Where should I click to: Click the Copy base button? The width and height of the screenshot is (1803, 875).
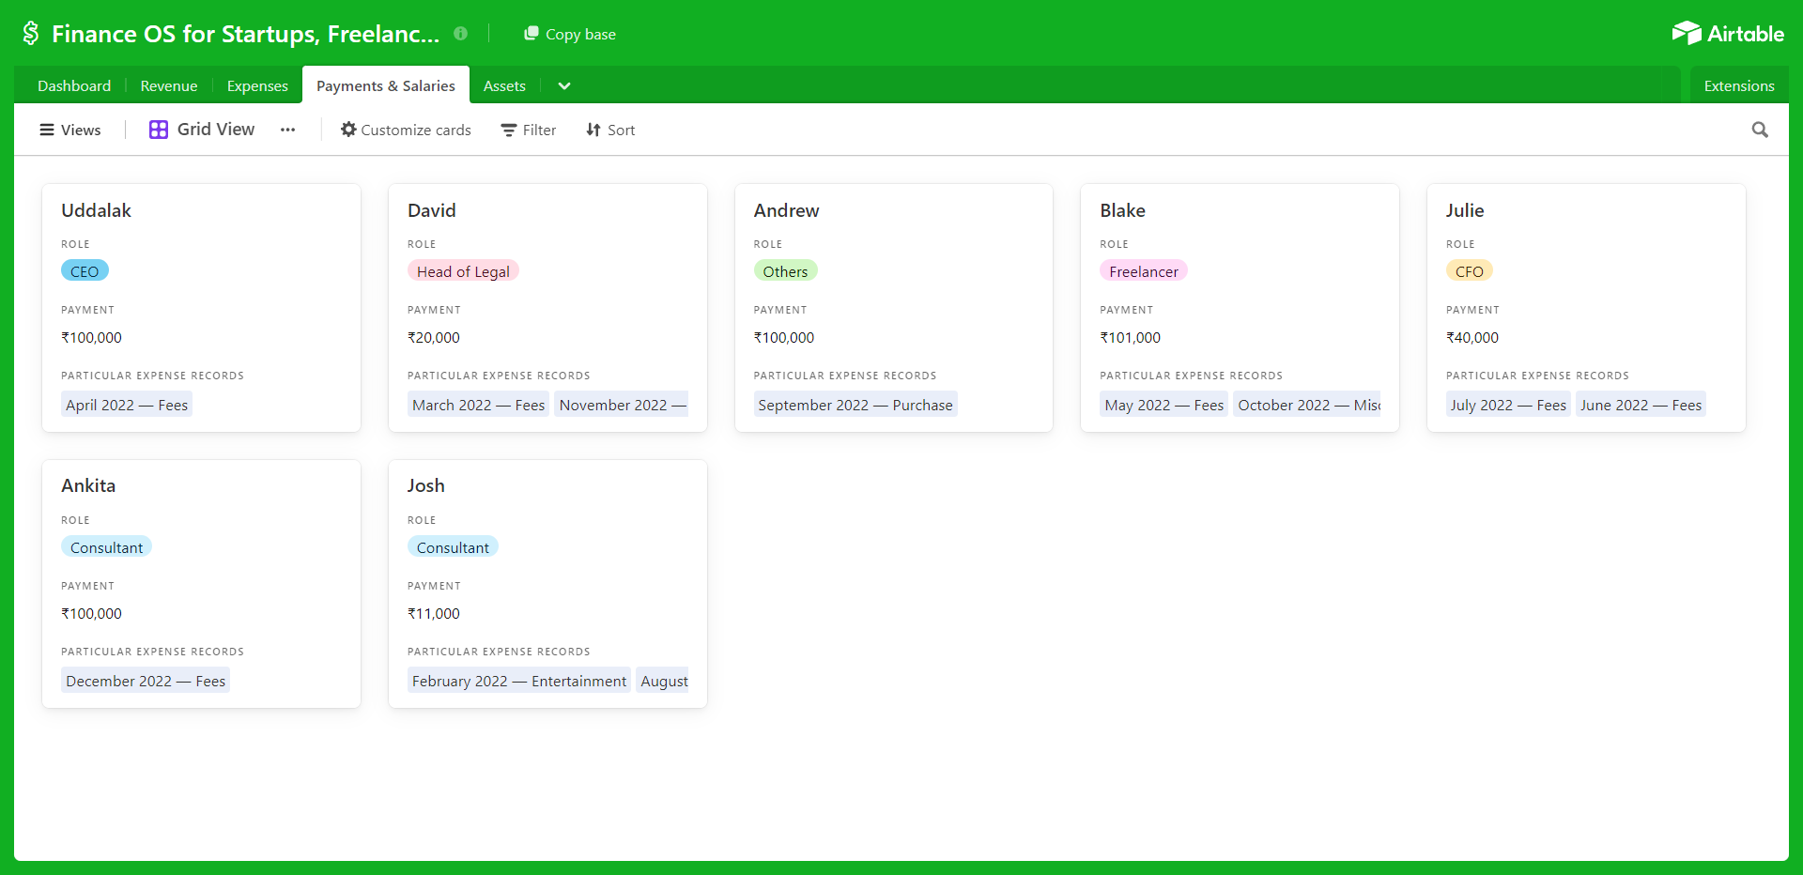click(x=570, y=33)
